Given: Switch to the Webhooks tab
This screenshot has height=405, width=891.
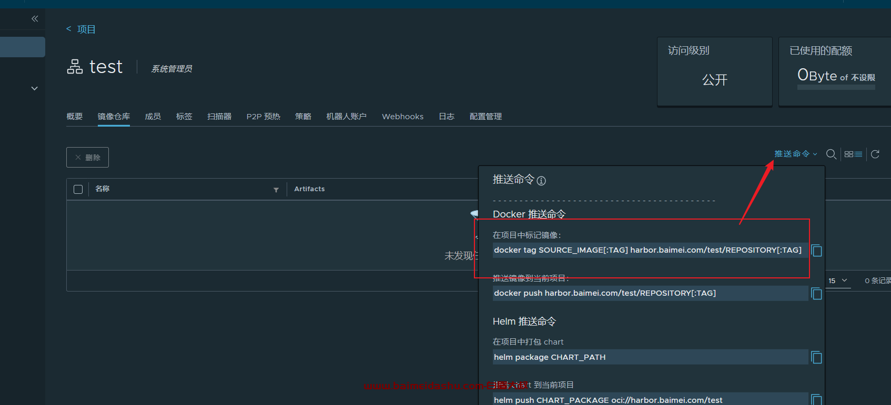Looking at the screenshot, I should coord(403,116).
